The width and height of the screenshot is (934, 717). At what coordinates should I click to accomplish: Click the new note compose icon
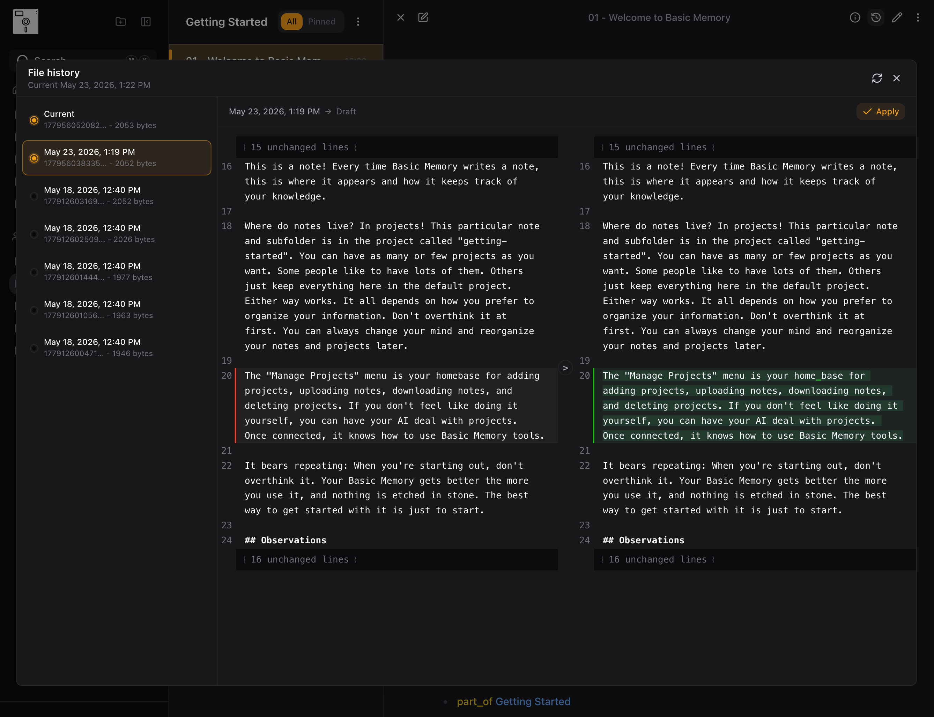click(x=423, y=17)
